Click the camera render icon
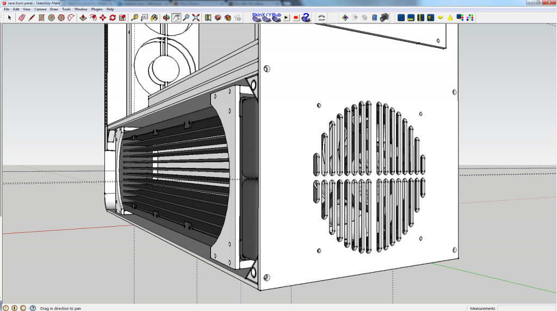The height and width of the screenshot is (311, 557). point(384,17)
